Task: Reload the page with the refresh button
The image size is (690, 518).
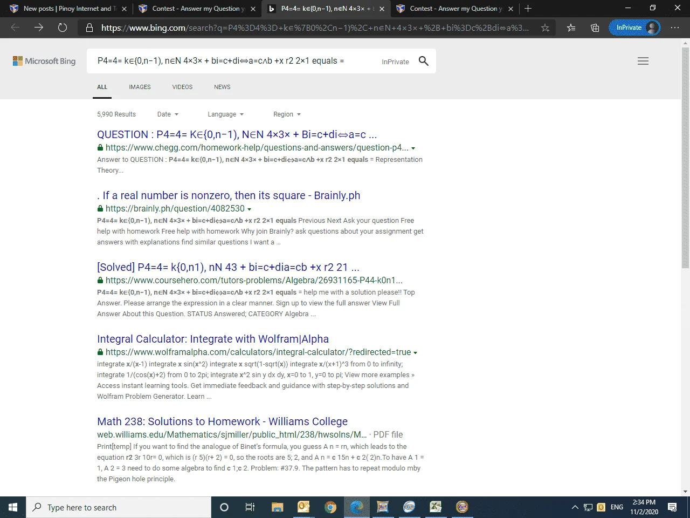Action: pos(63,28)
